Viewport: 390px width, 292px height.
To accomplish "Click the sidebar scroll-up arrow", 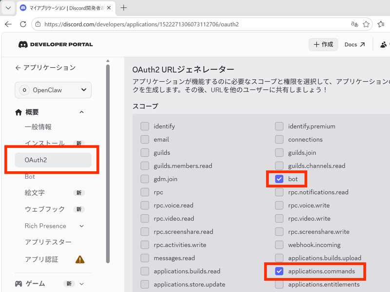I will (108, 61).
